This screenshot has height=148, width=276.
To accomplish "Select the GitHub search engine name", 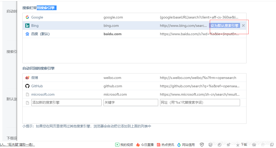I will 37,86.
